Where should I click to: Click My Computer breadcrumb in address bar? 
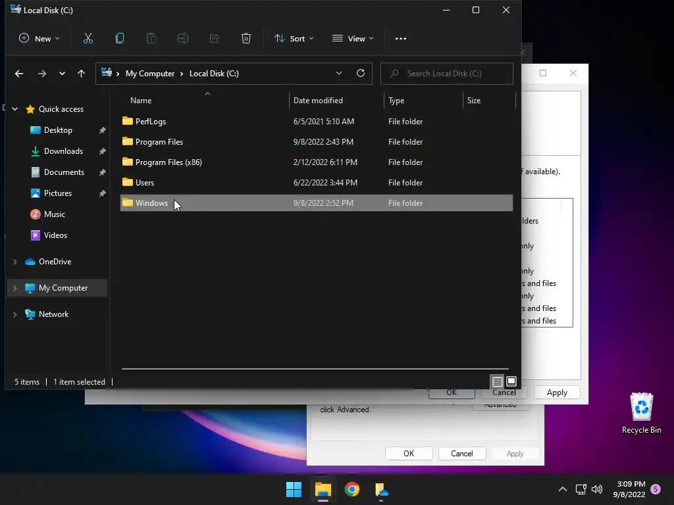[x=150, y=74]
